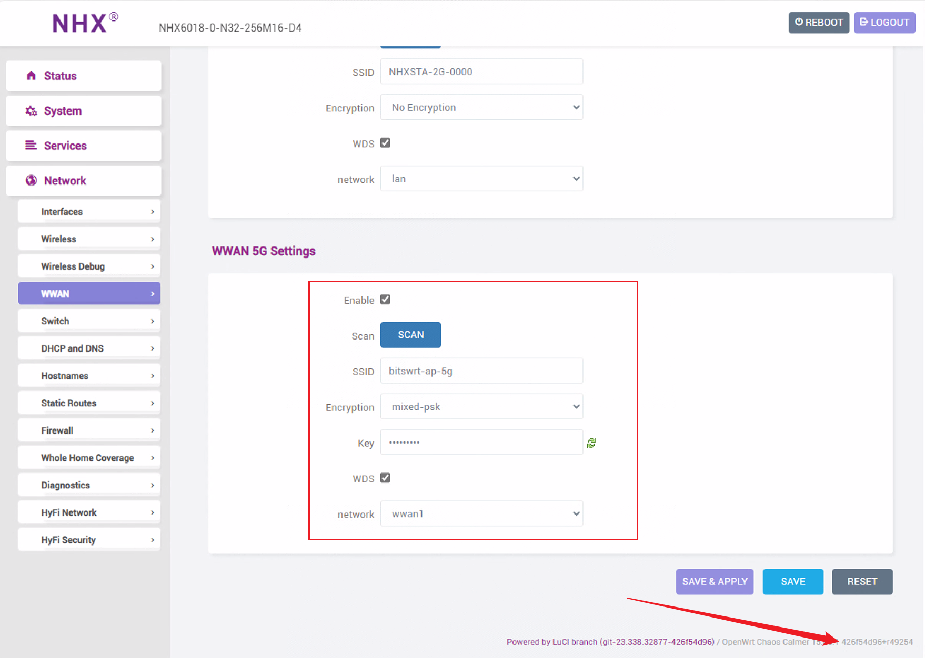Click the globe icon beside Network
The width and height of the screenshot is (925, 658).
coord(31,180)
